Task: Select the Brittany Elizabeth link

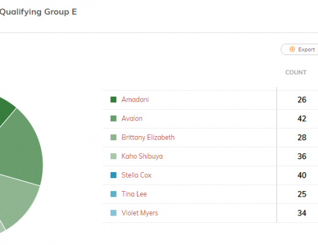Action: pyautogui.click(x=148, y=137)
